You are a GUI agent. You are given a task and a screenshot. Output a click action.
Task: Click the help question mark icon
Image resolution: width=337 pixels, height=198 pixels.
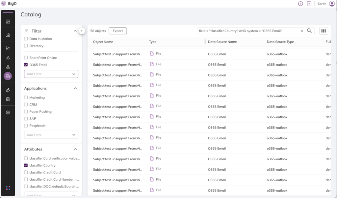coord(300,4)
